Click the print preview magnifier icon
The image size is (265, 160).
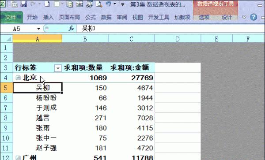click(99, 4)
